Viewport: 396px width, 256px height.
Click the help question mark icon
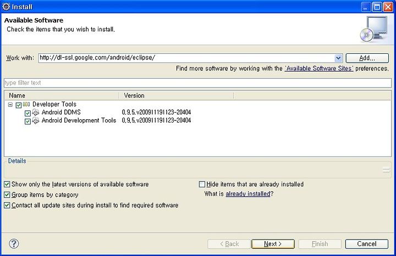(14, 244)
